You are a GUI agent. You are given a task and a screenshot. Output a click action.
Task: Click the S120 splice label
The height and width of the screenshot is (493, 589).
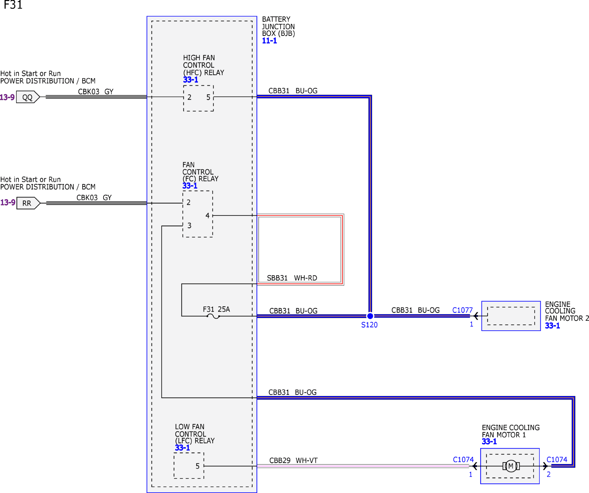pos(369,325)
